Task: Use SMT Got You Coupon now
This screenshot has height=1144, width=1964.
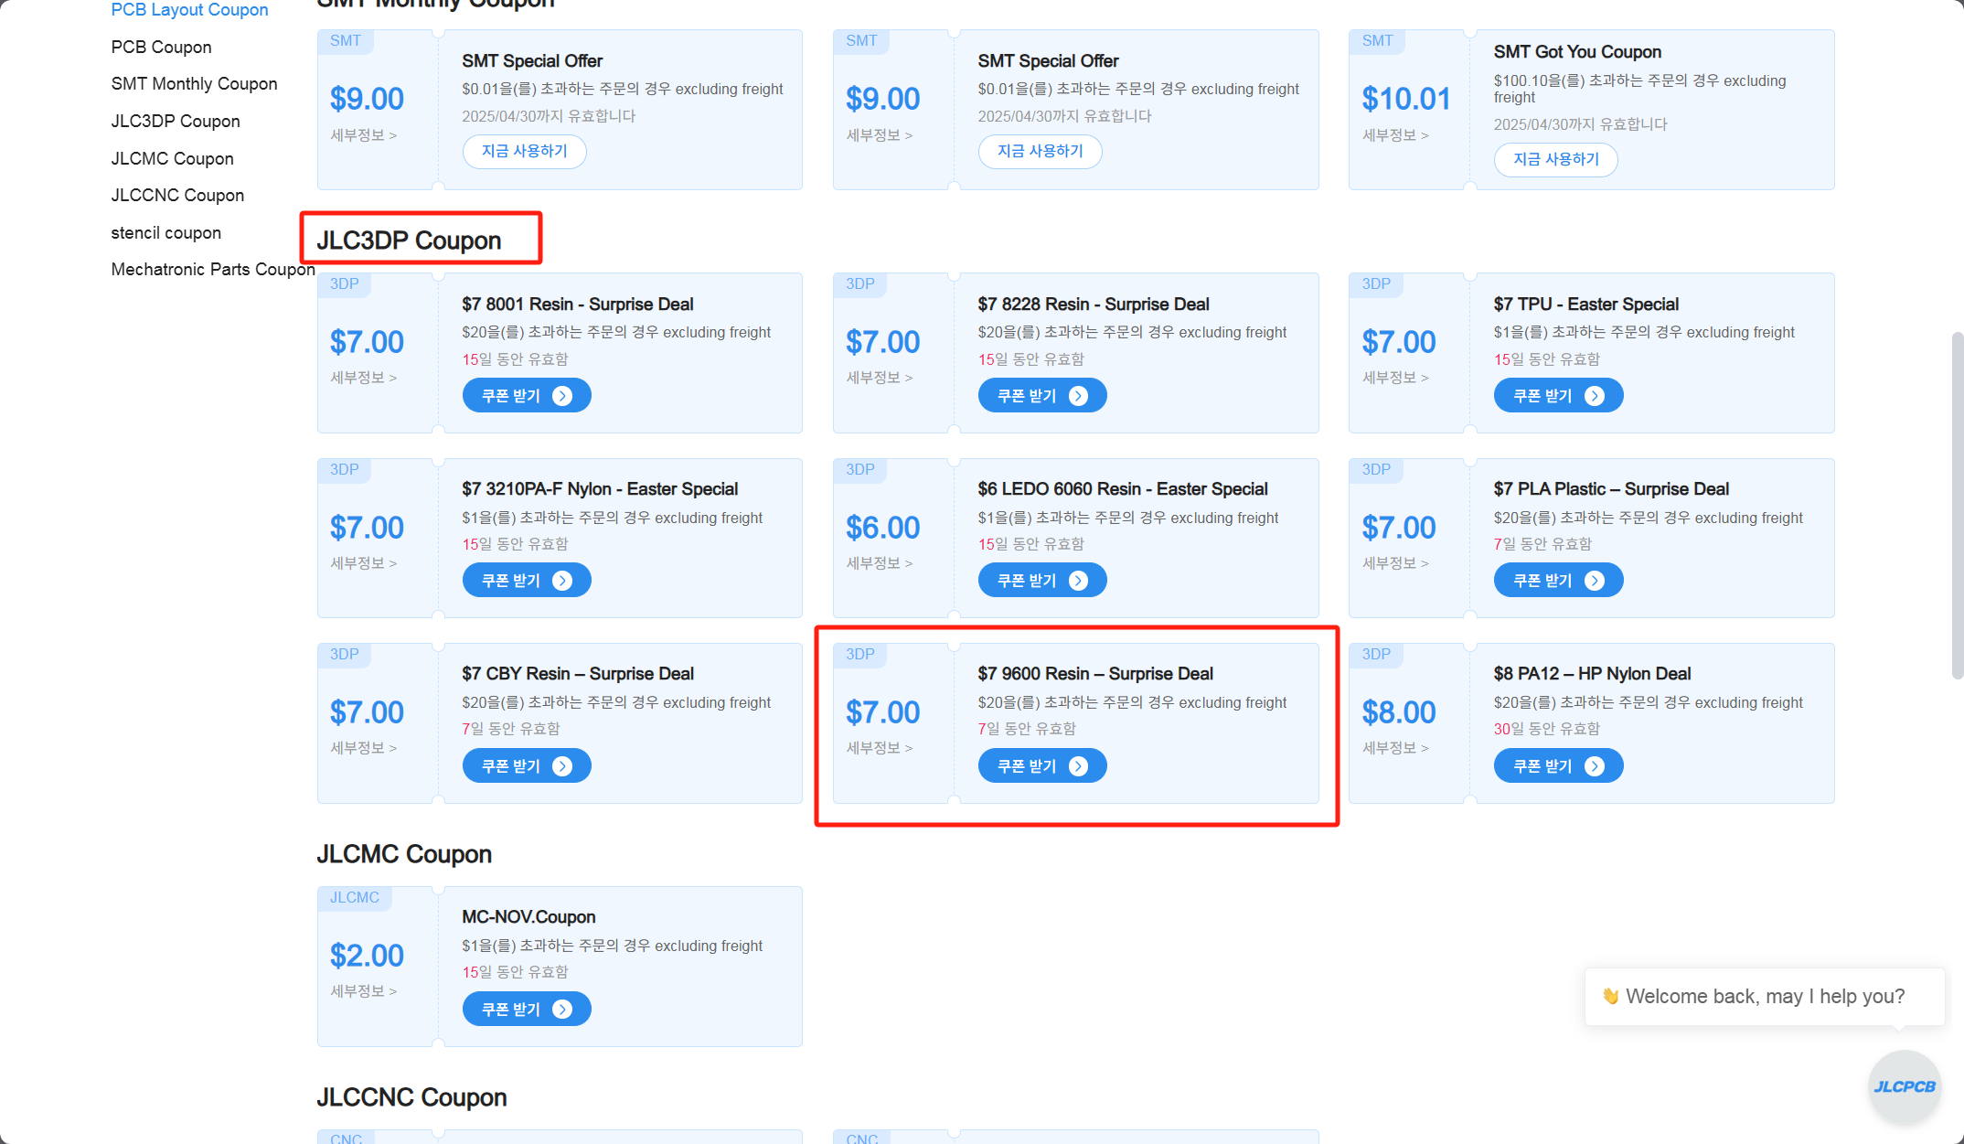Action: (1555, 160)
